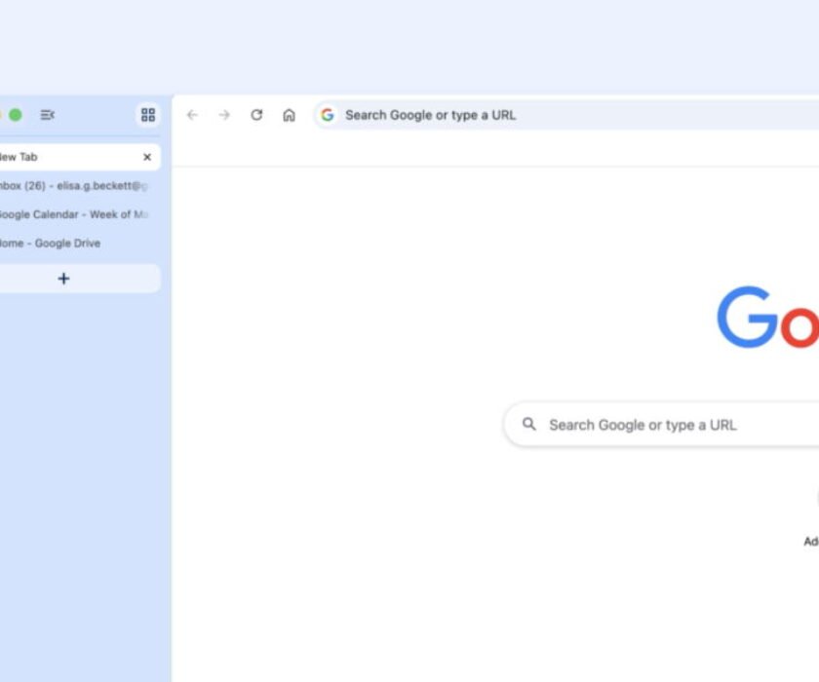
Task: Close the New Tab tab
Action: click(147, 156)
